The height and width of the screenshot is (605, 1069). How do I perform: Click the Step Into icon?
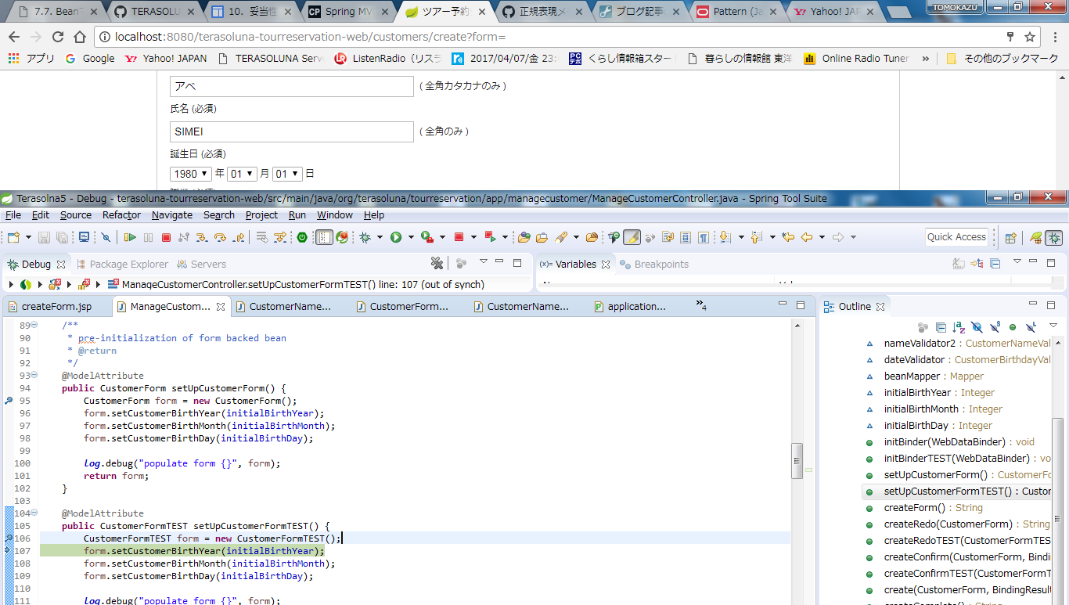[201, 237]
